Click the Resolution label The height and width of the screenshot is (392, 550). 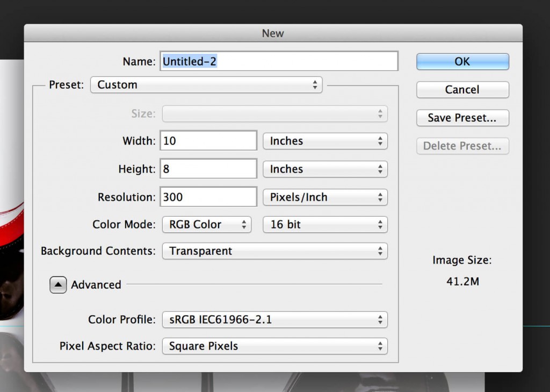click(127, 197)
